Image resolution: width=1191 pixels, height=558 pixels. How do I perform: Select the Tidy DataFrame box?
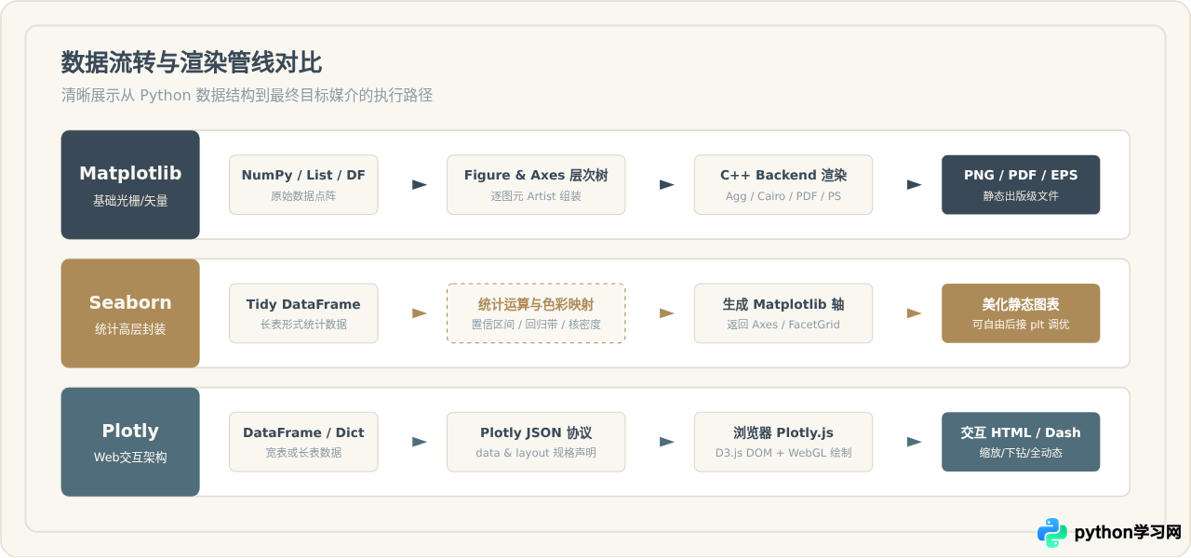click(x=303, y=313)
